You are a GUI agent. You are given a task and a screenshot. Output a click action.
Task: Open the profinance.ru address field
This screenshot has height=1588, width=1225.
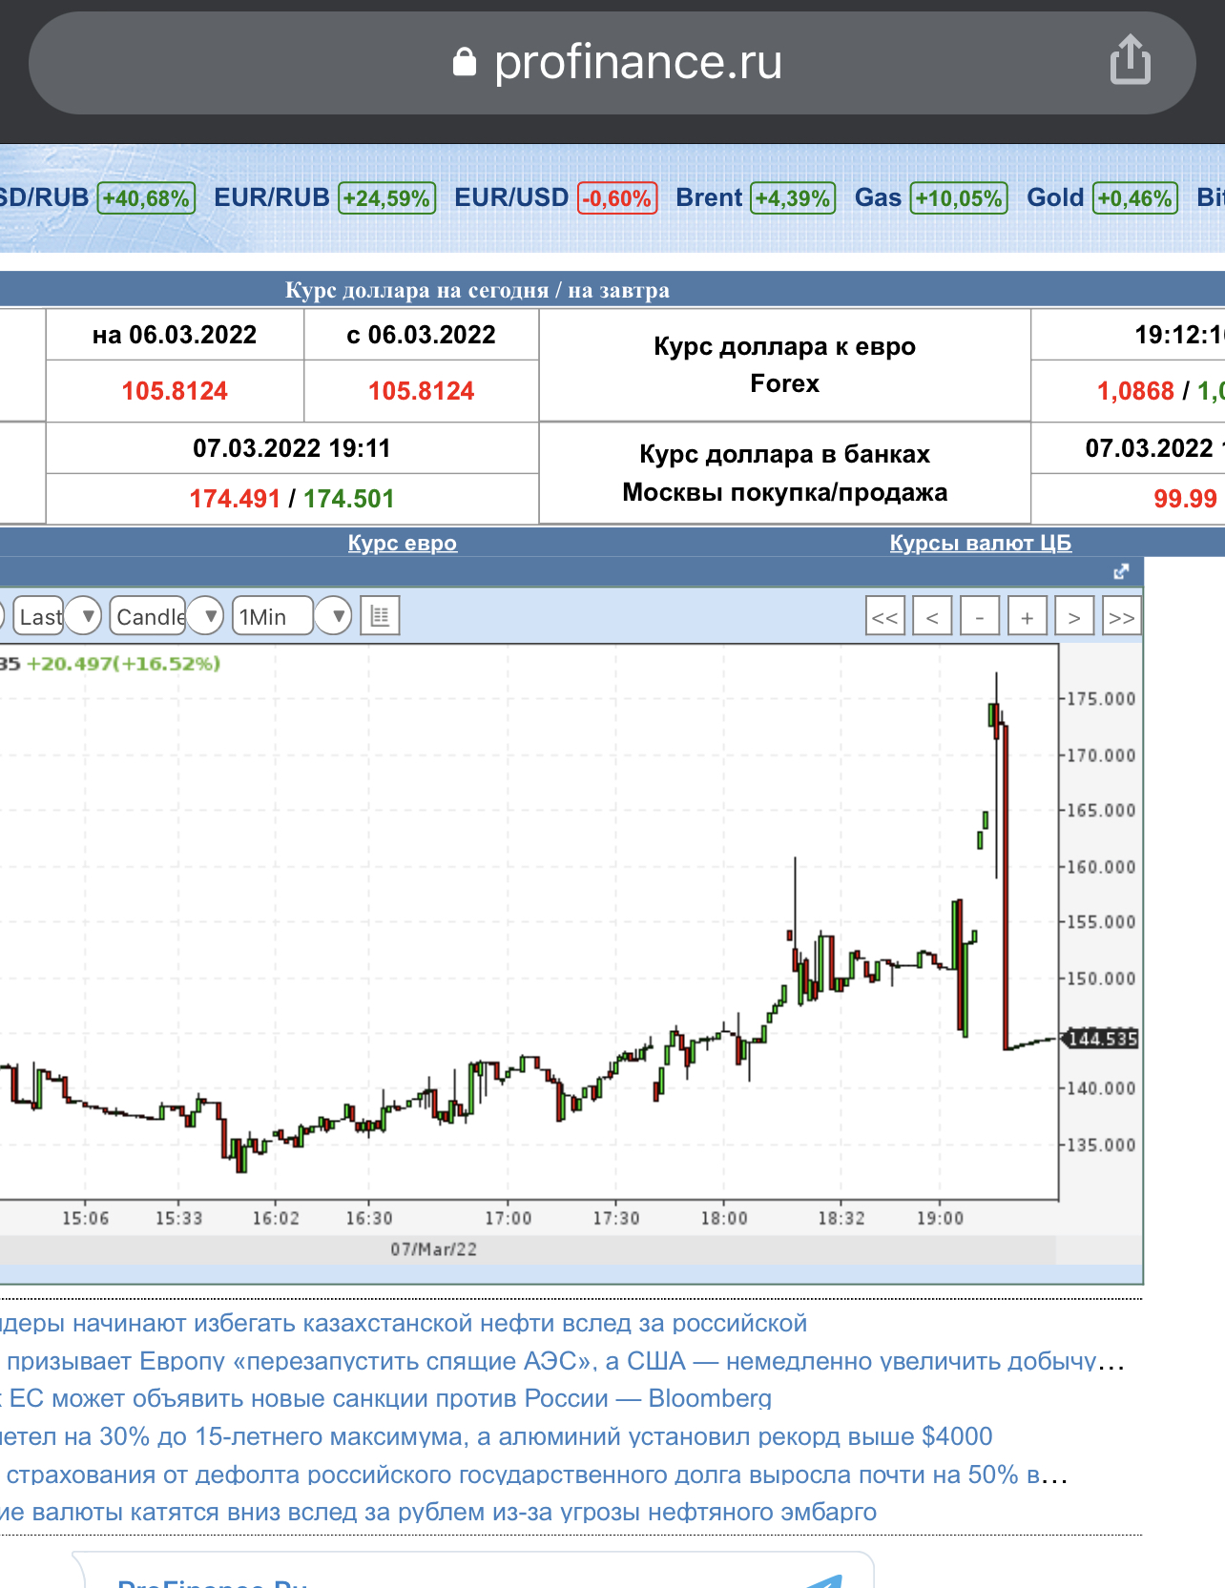[x=612, y=63]
